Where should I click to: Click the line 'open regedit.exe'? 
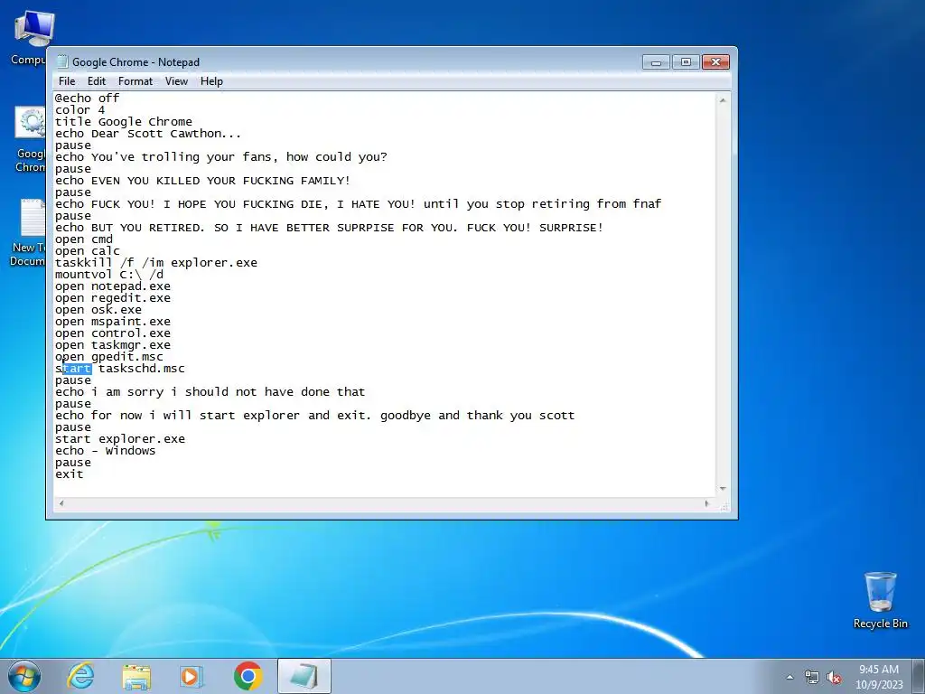tap(113, 298)
